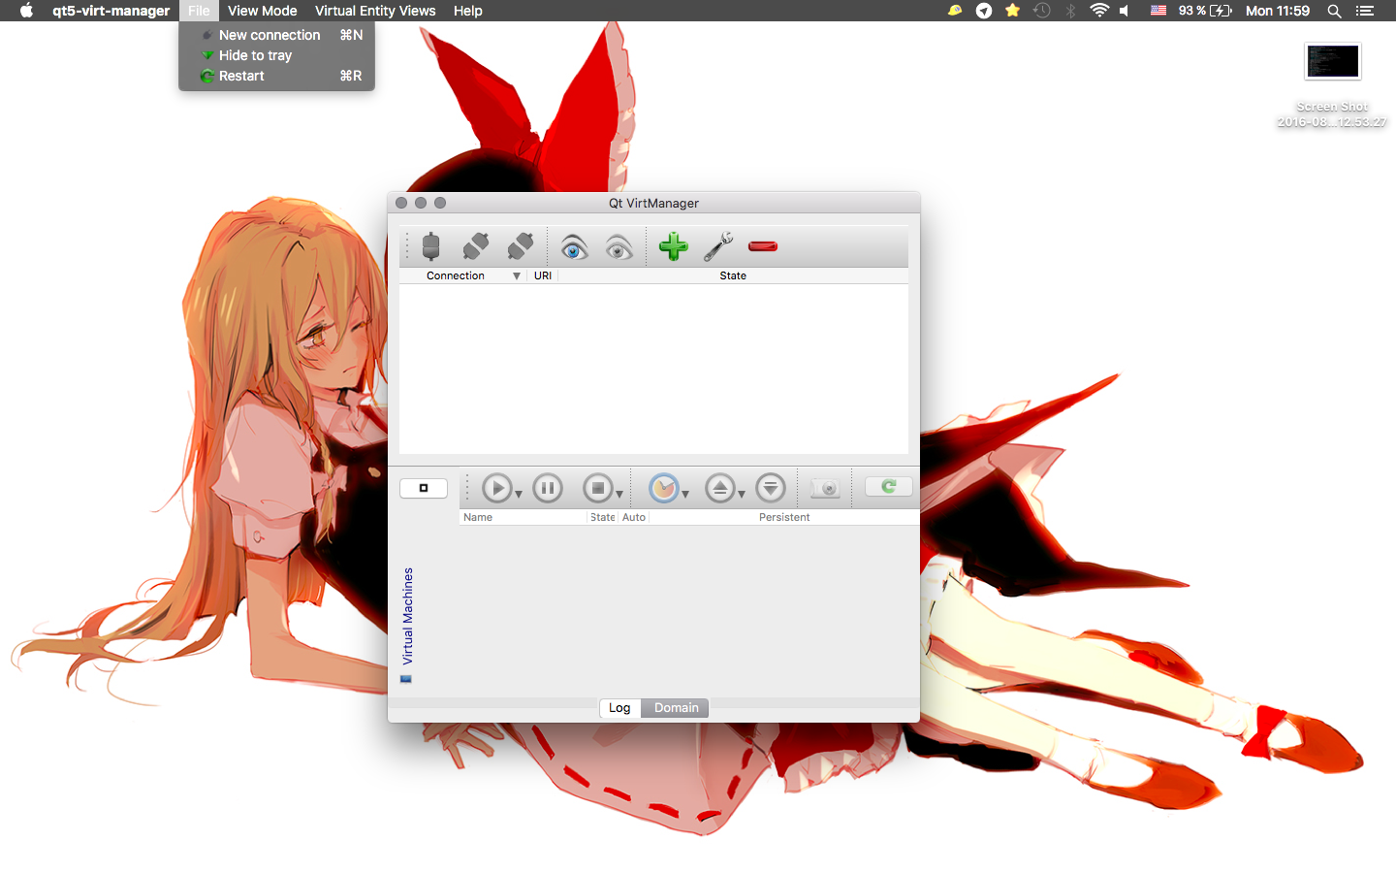Choose Restart from the File menu
Screen dimensions: 1396x873
click(277, 76)
